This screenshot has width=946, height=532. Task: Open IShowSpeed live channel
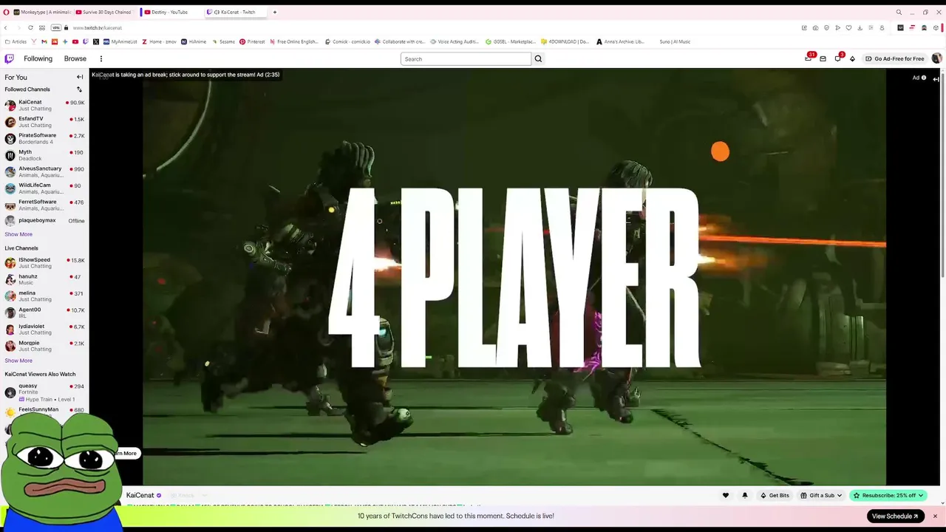coord(44,263)
